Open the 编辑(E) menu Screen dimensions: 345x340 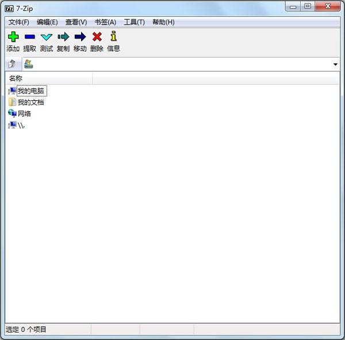(x=47, y=22)
